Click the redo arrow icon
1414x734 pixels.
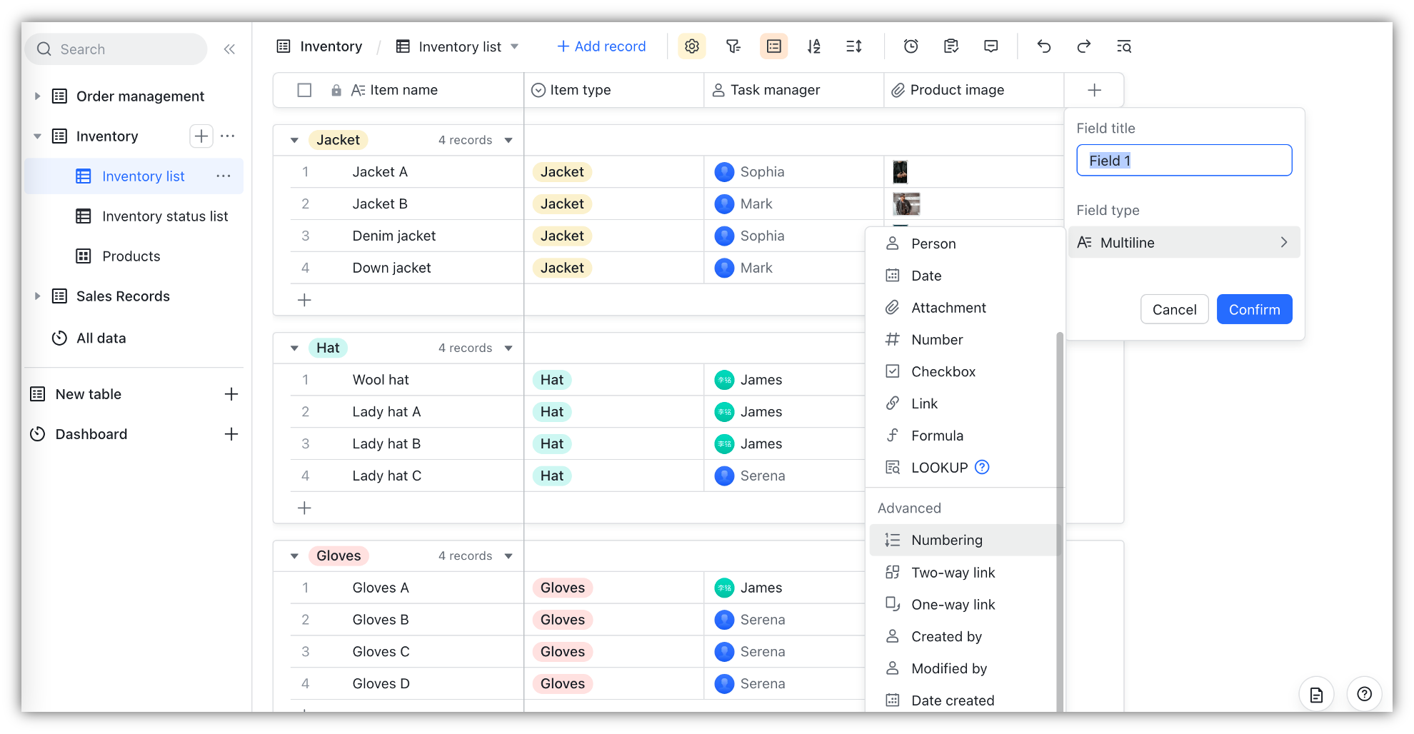pos(1084,46)
